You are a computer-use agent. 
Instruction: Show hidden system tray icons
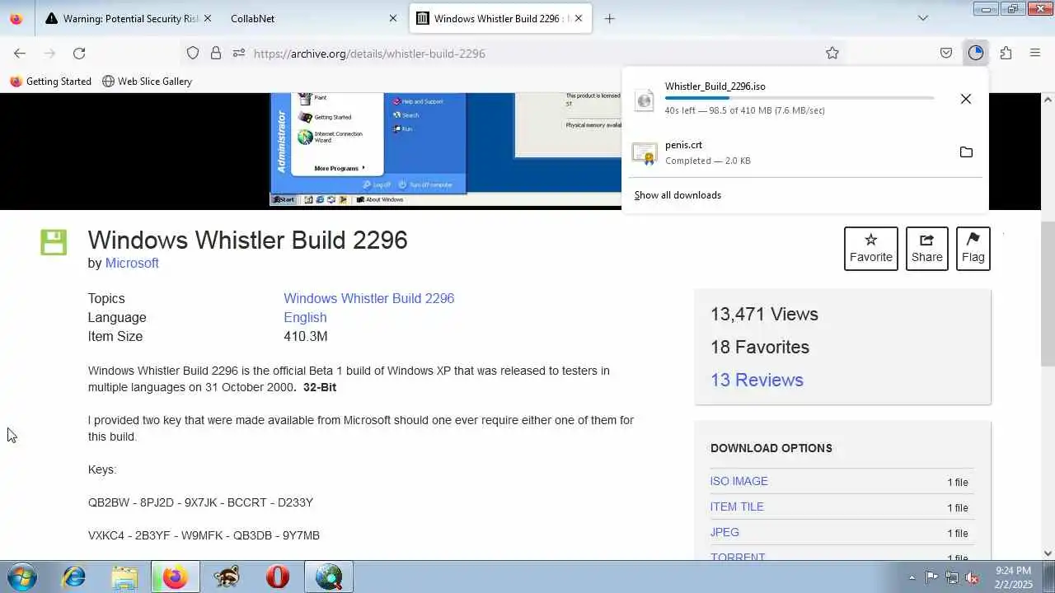tap(912, 577)
